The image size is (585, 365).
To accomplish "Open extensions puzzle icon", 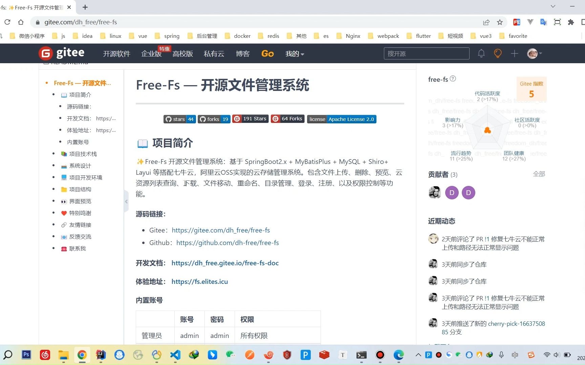I will coord(571,22).
